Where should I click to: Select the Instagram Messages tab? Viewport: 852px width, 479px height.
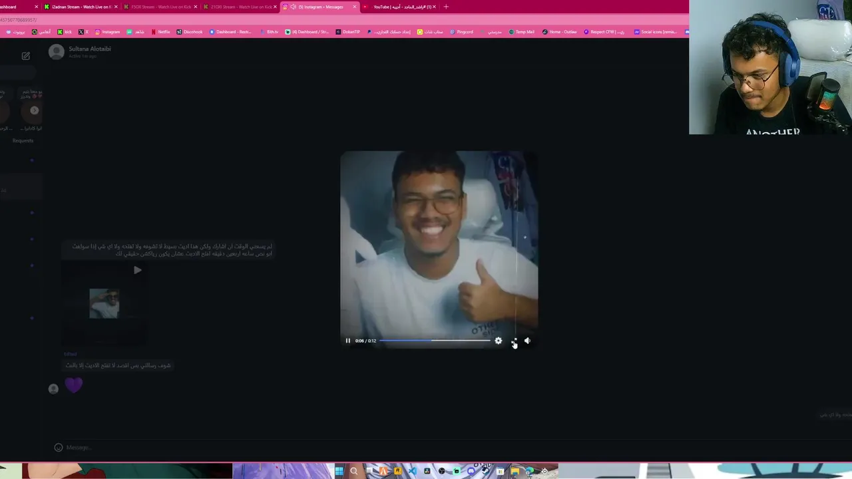pos(321,7)
